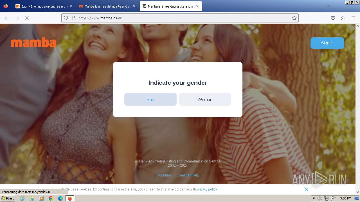Click the Mamba copyright footer text
Screen dimensions: 360x202
tap(178, 163)
